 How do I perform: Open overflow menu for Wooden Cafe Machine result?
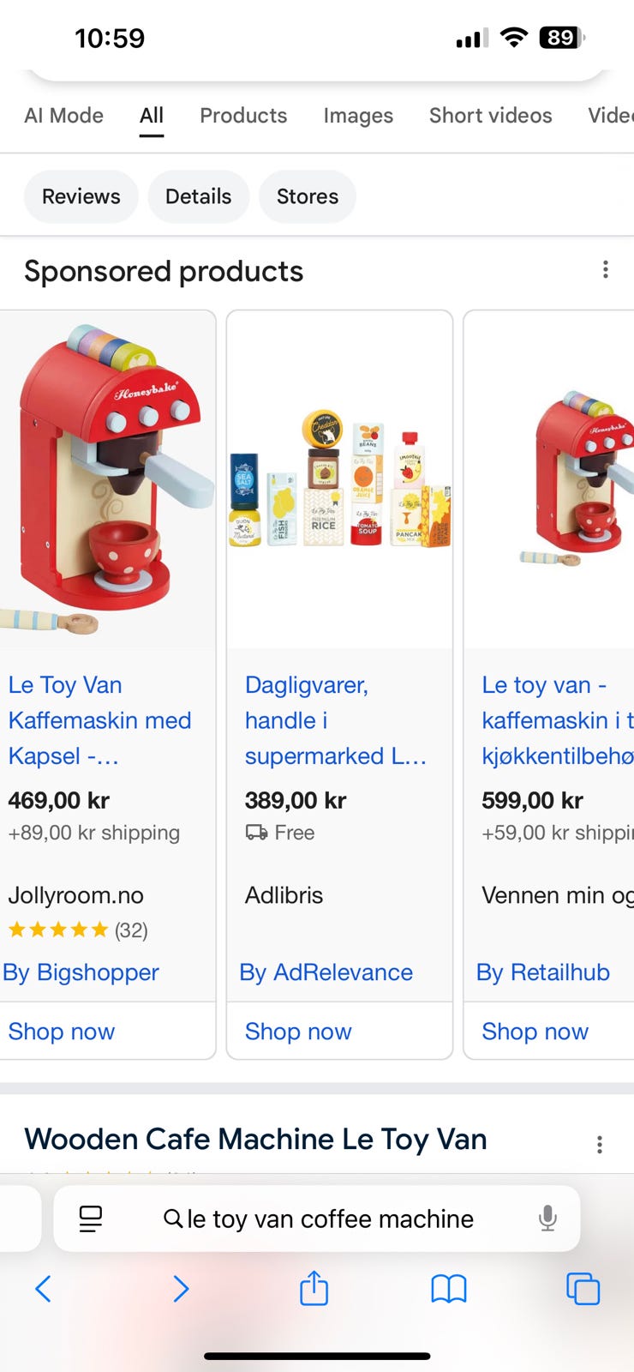600,1144
